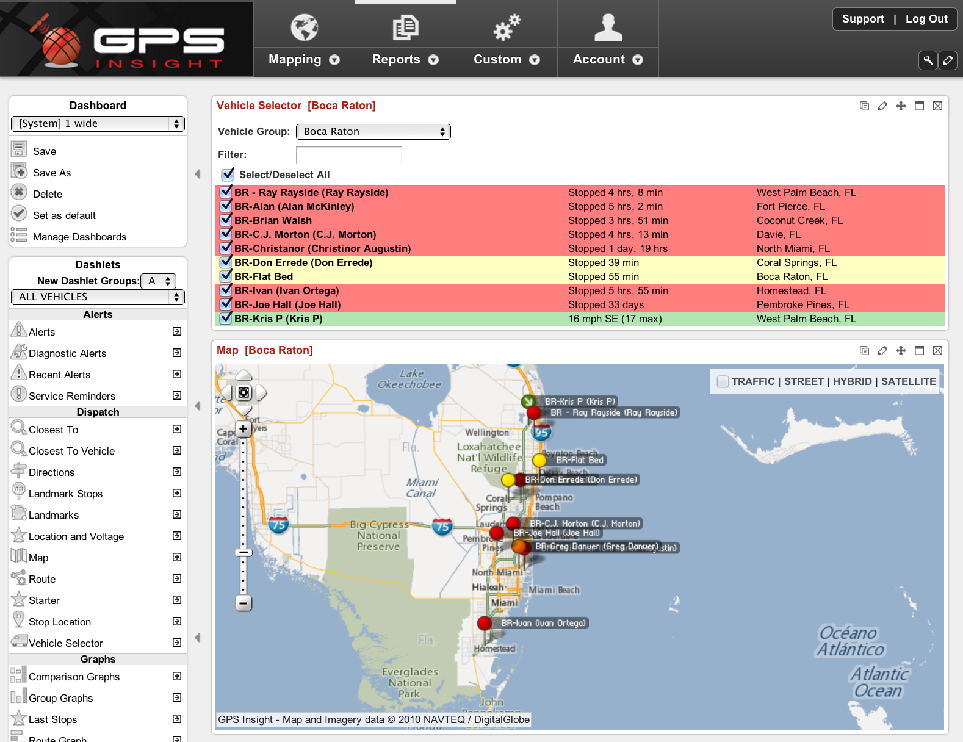
Task: Click the map zoom in plus button
Action: click(x=243, y=429)
